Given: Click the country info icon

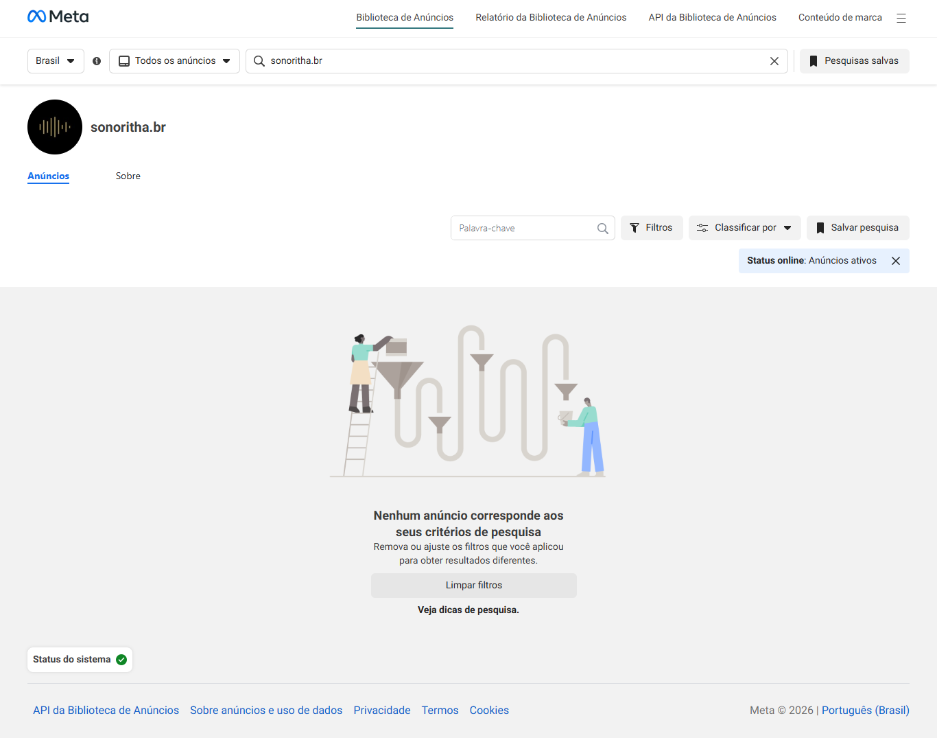Looking at the screenshot, I should click(x=97, y=61).
